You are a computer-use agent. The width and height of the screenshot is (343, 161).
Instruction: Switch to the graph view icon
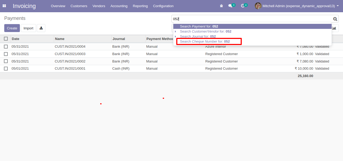[334, 28]
